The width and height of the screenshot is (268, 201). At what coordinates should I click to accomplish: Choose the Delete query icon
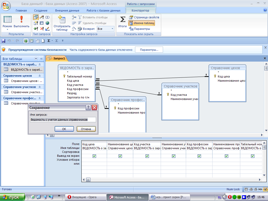42,29
